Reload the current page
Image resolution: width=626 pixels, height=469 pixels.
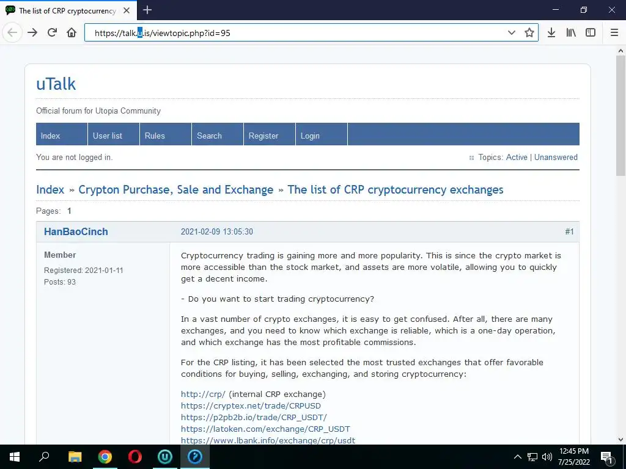point(52,33)
